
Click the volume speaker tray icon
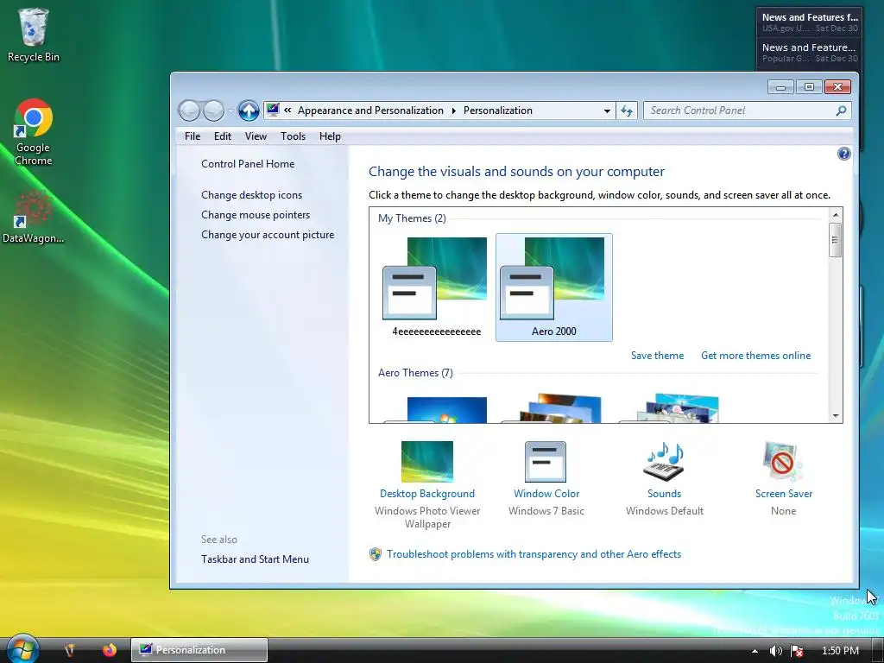tap(776, 651)
